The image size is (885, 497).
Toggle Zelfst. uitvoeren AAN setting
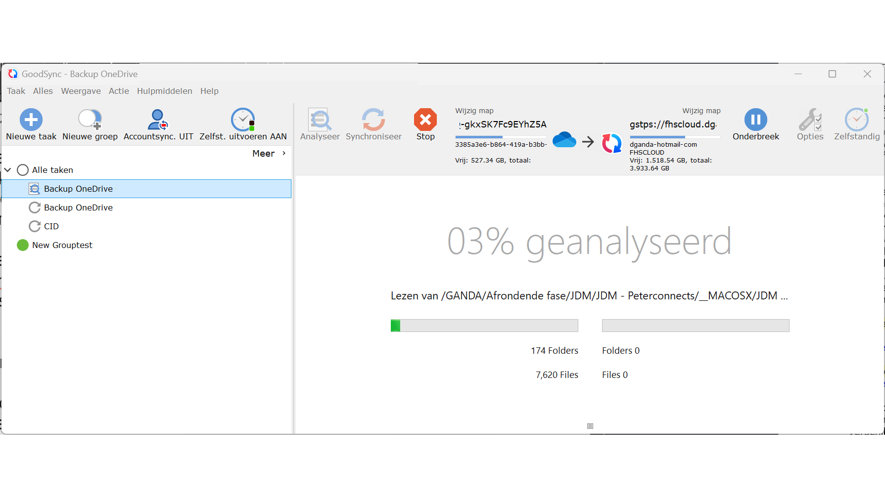point(243,119)
